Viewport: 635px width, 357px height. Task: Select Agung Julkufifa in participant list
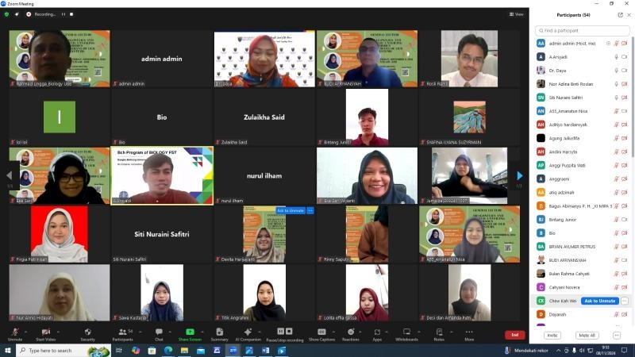point(582,138)
